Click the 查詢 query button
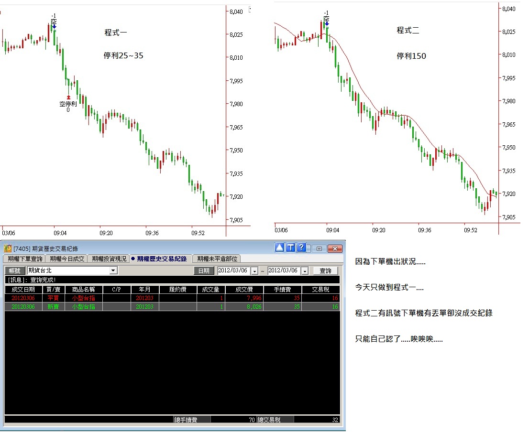This screenshot has height=432, width=529. (326, 270)
